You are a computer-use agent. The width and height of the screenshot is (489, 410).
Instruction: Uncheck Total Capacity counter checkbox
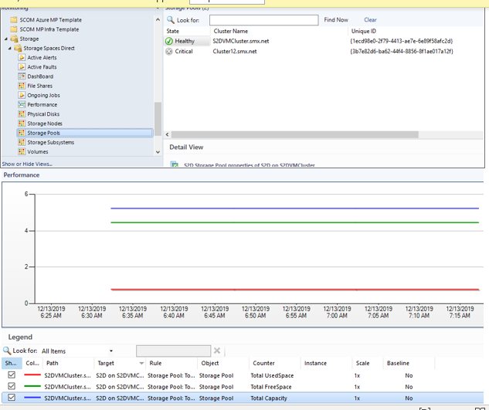pos(12,398)
